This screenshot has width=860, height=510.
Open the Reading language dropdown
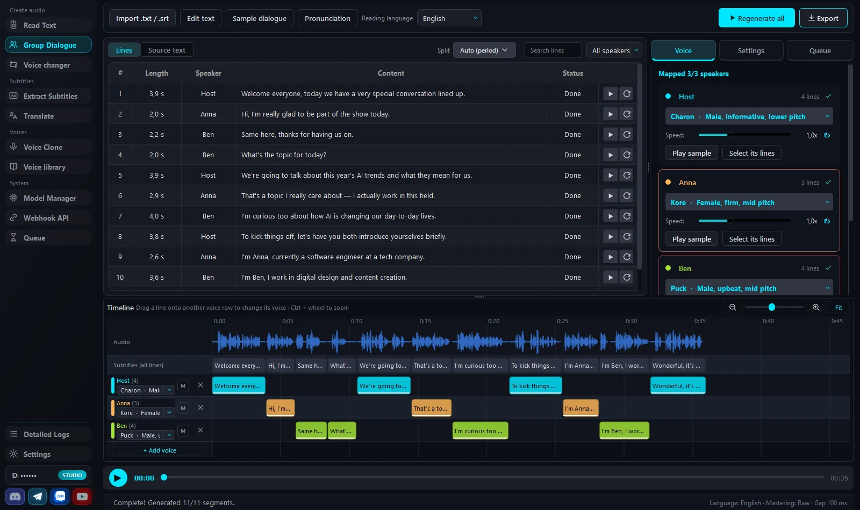(x=449, y=18)
